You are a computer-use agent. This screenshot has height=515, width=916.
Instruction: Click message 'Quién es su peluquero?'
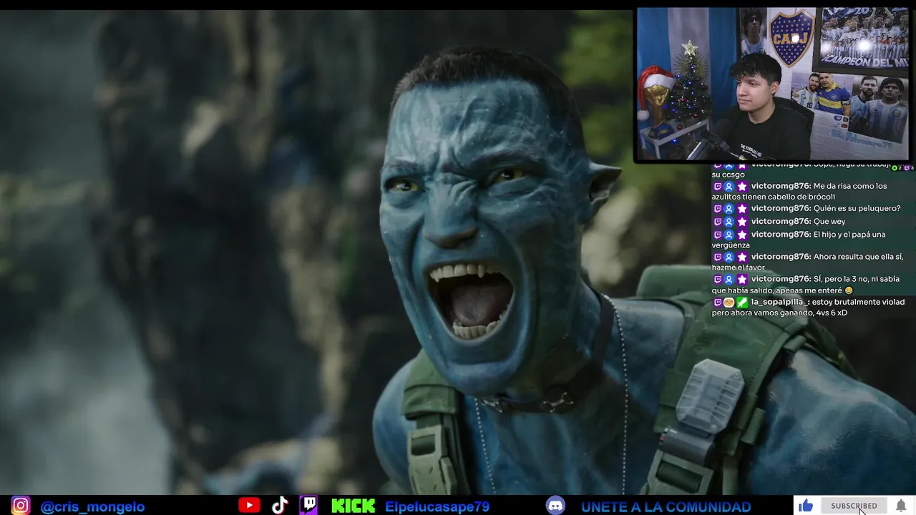(x=857, y=208)
